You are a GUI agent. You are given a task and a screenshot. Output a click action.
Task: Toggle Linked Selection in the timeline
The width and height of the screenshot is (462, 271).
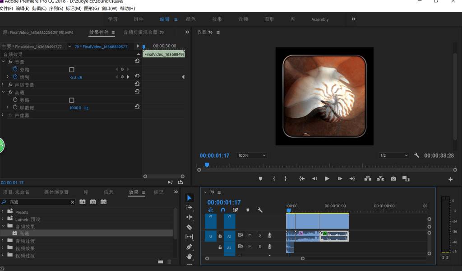(x=235, y=210)
